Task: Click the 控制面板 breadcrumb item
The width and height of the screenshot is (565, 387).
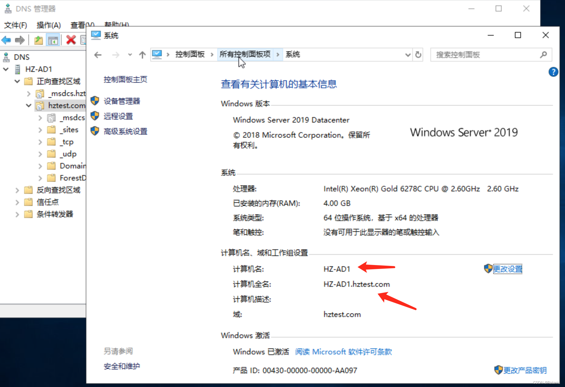Action: pos(190,54)
